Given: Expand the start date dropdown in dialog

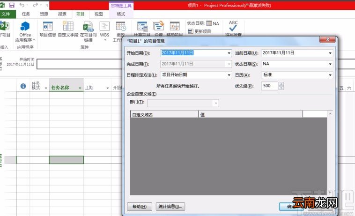Looking at the screenshot, I should point(229,53).
